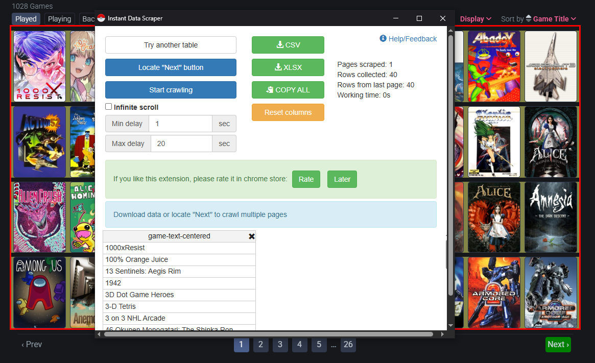Click the scraper vertical scrollbar down arrow
The image size is (595, 363).
[451, 325]
